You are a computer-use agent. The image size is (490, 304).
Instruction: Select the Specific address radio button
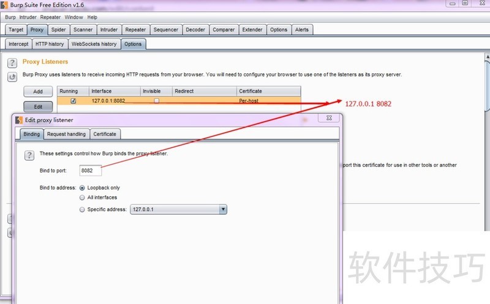[x=82, y=209]
